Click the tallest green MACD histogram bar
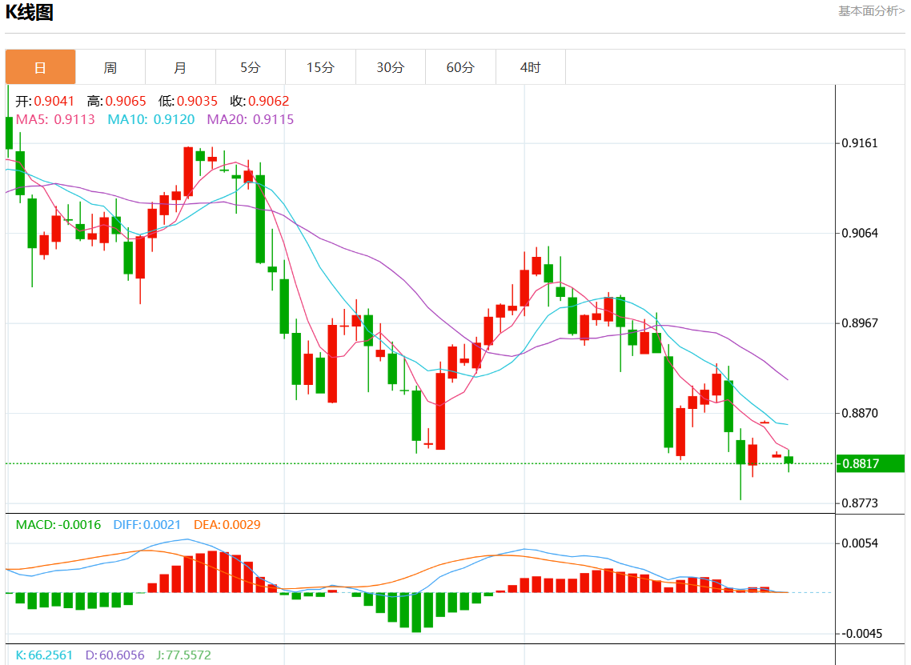This screenshot has height=665, width=911. click(416, 612)
